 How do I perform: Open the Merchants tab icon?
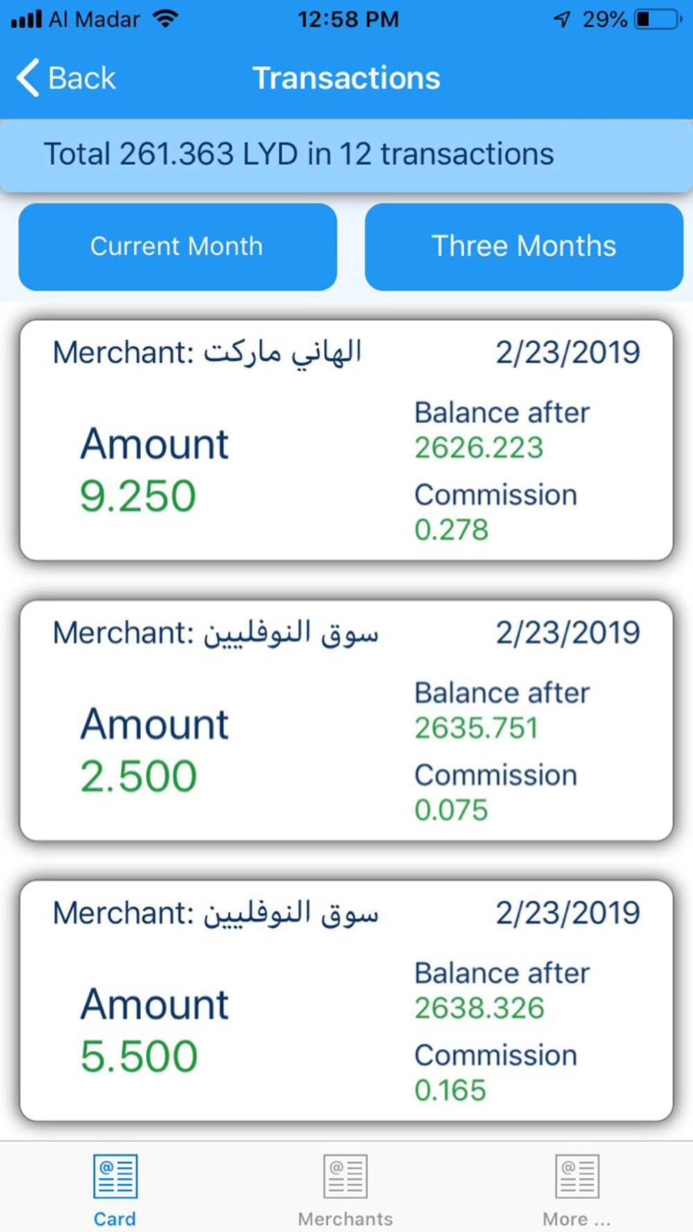coord(345,1175)
